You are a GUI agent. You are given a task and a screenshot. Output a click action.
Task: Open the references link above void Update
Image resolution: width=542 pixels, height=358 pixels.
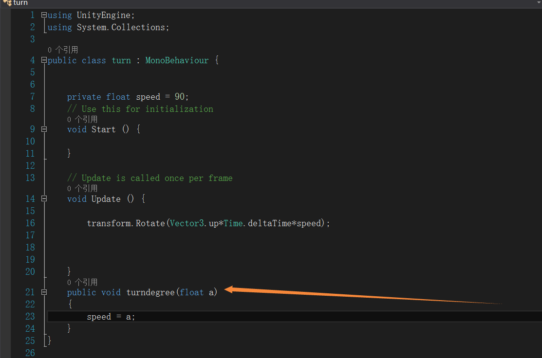click(x=82, y=189)
